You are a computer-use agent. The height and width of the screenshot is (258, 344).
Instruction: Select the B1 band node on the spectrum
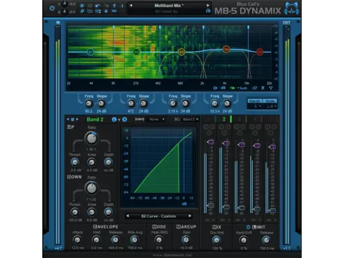tap(91, 52)
